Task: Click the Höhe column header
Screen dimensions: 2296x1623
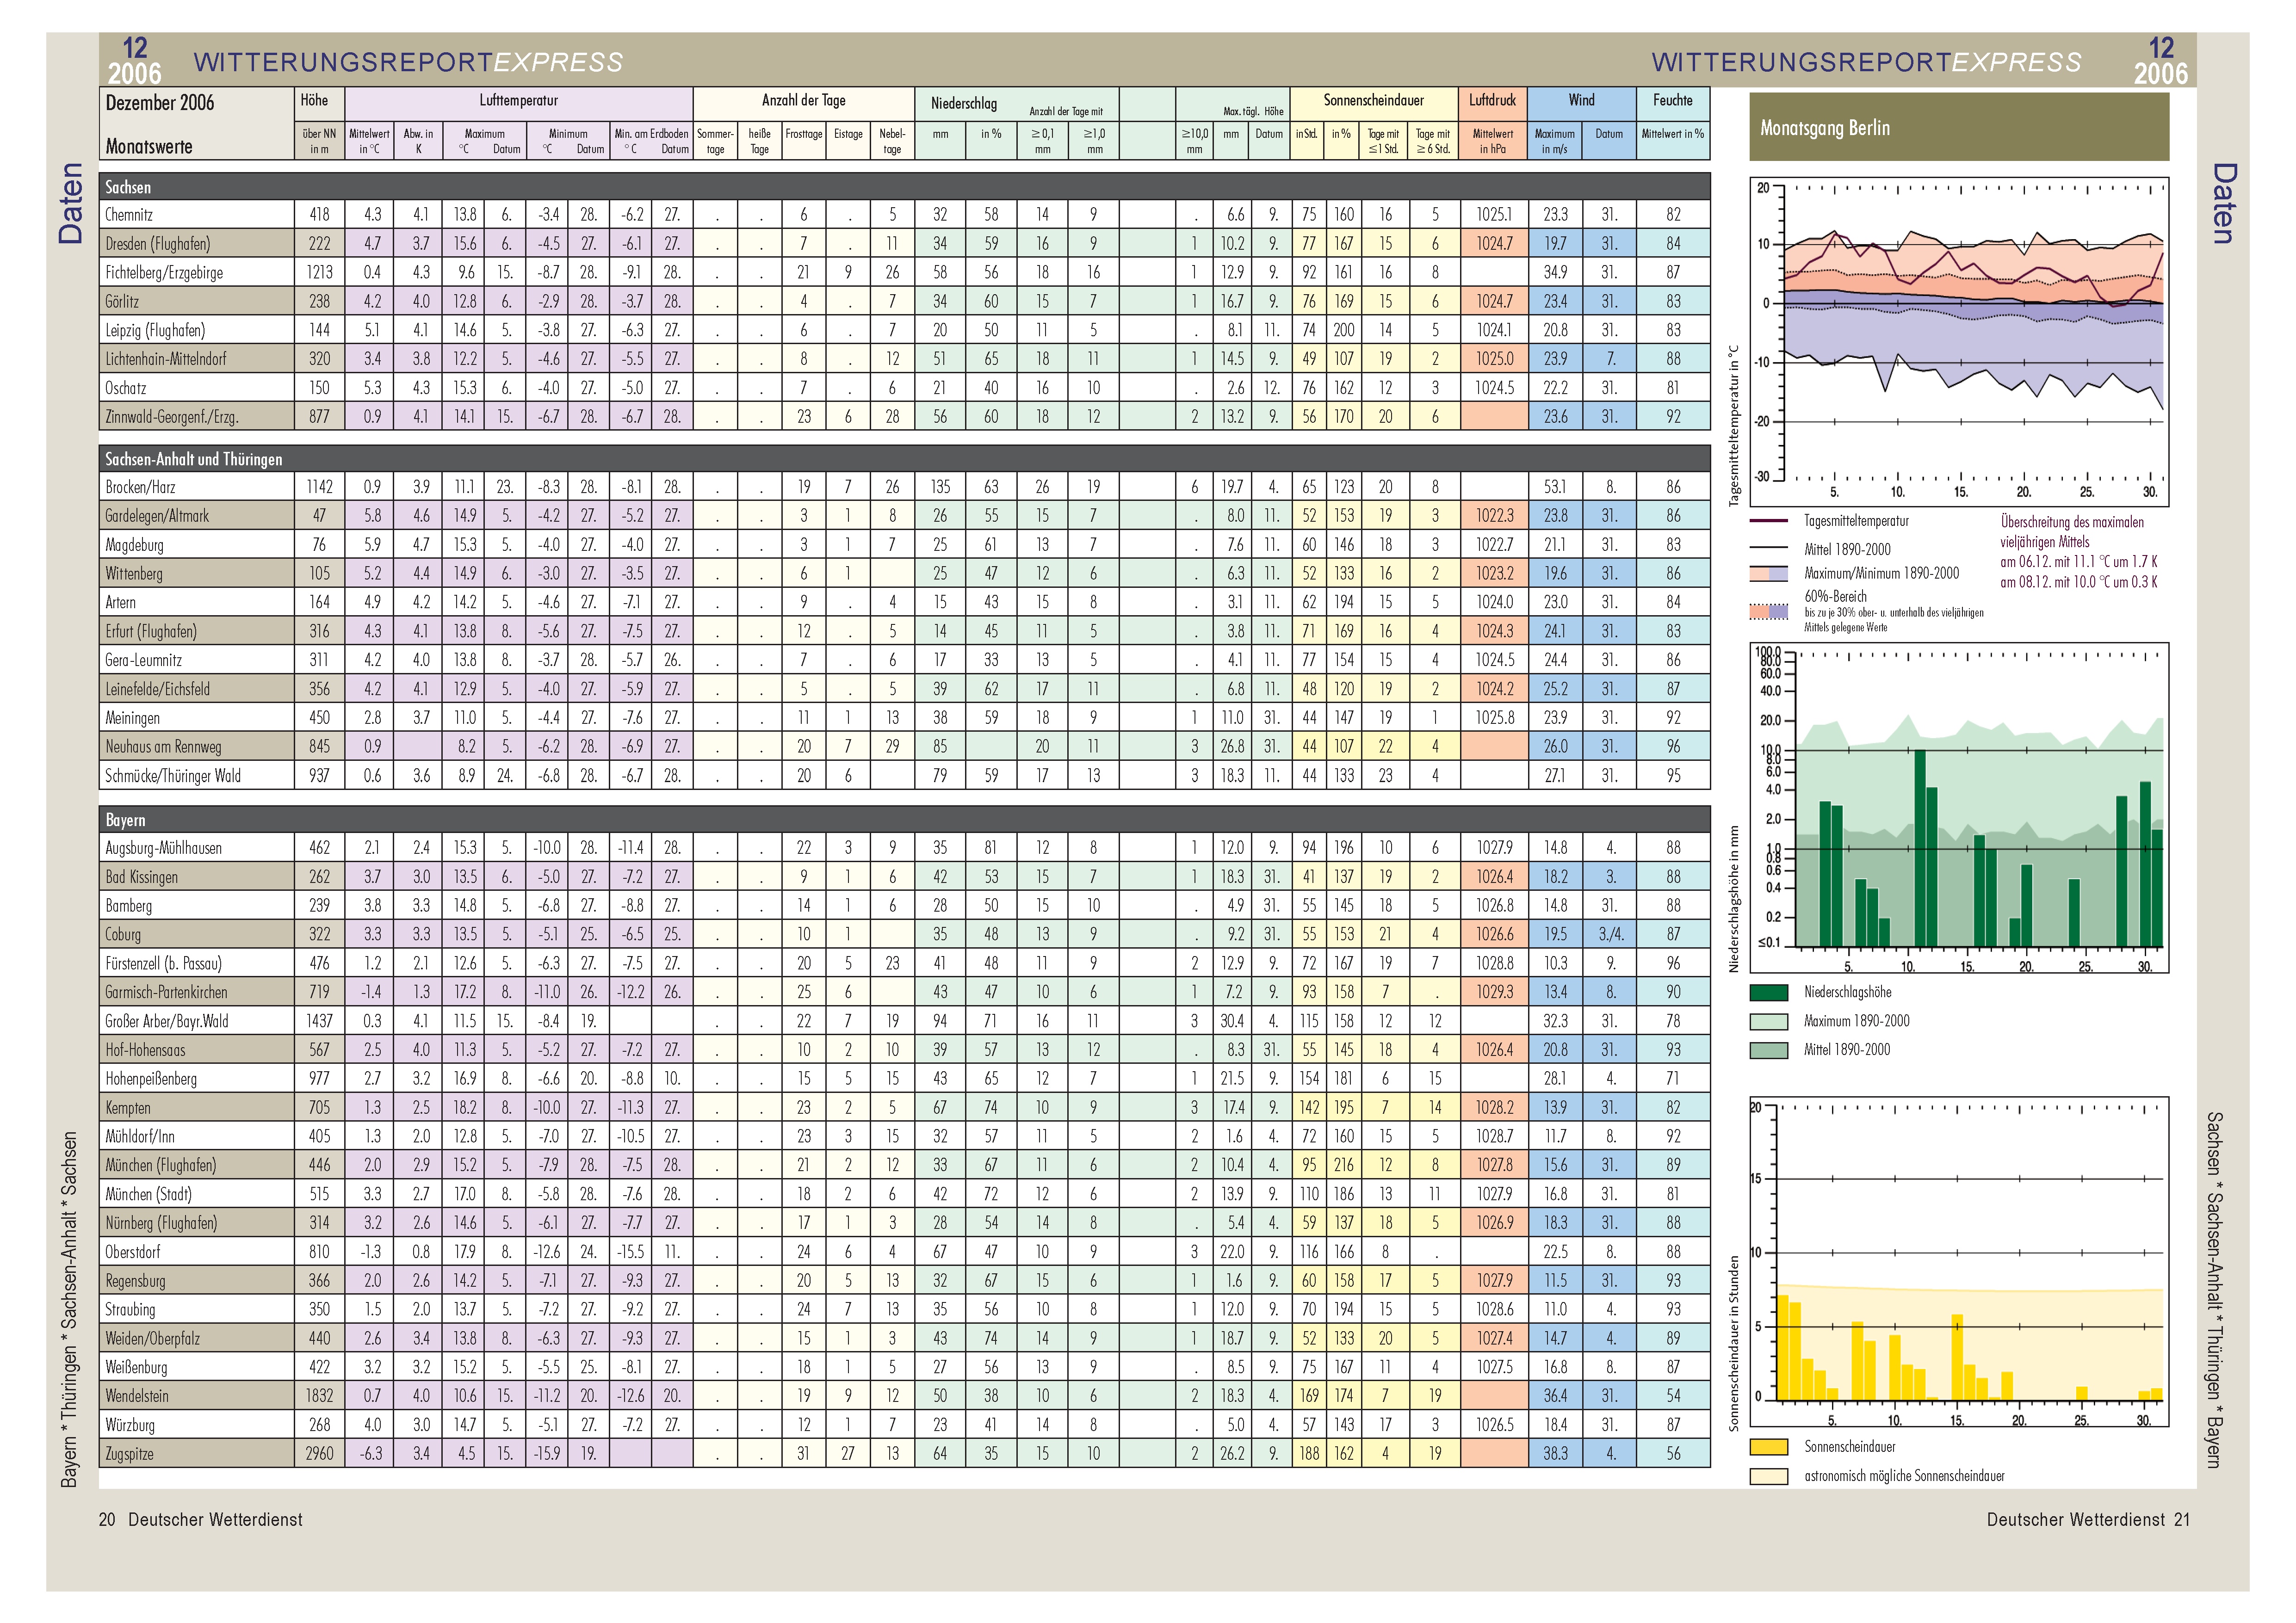Action: point(314,100)
